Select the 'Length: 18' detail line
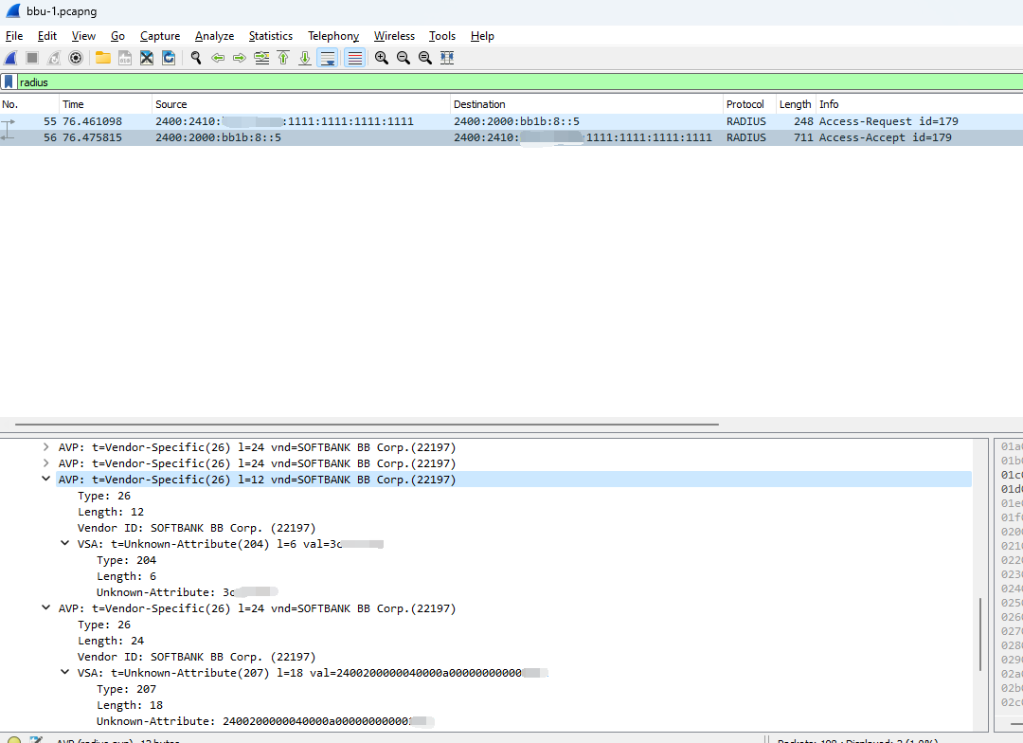This screenshot has width=1023, height=743. 130,705
